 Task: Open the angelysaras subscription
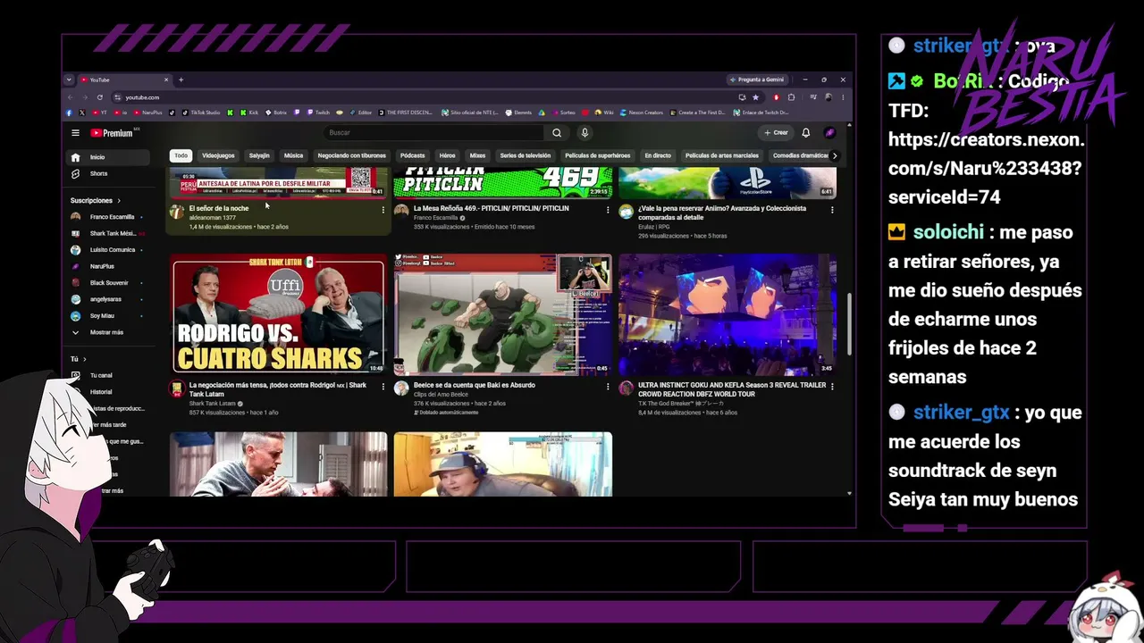[x=105, y=299]
